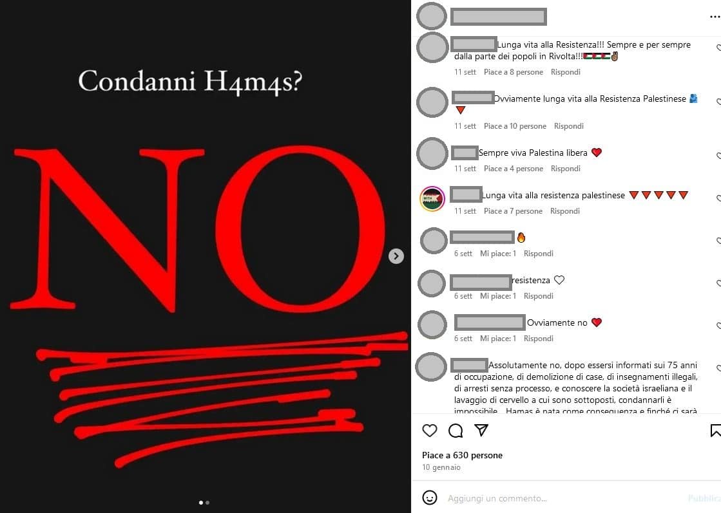Save the post with bookmark icon
The width and height of the screenshot is (721, 513).
click(x=715, y=431)
